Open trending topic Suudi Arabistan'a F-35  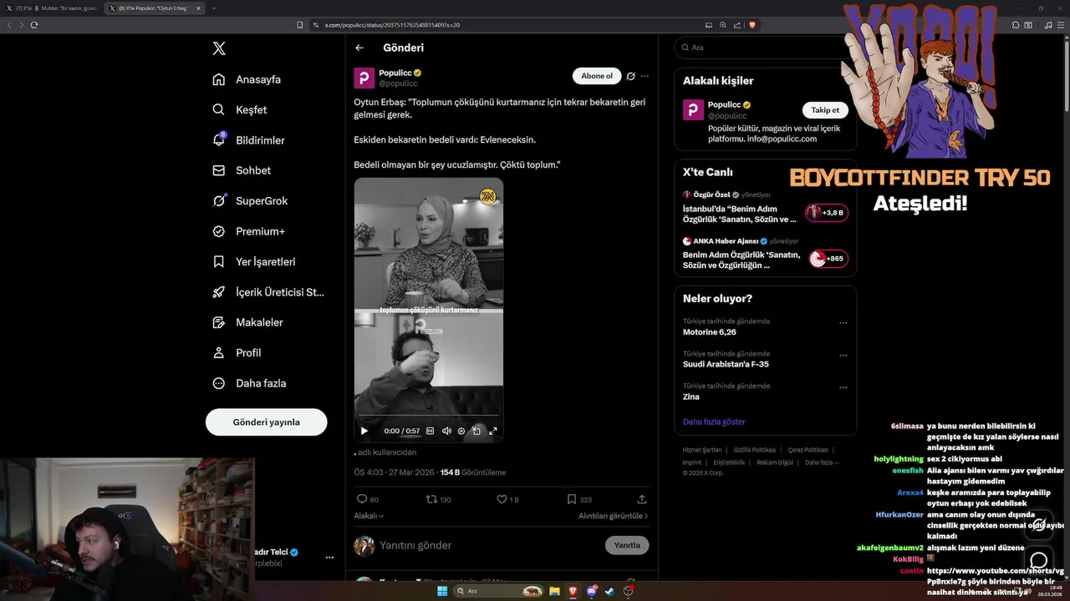click(726, 364)
